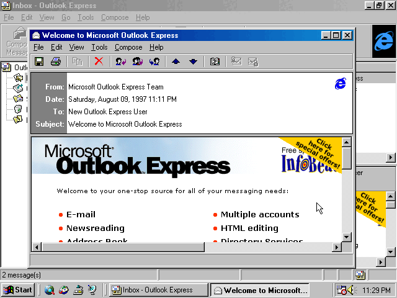Click the message body scroll up arrow
The width and height of the screenshot is (397, 298).
(346, 142)
